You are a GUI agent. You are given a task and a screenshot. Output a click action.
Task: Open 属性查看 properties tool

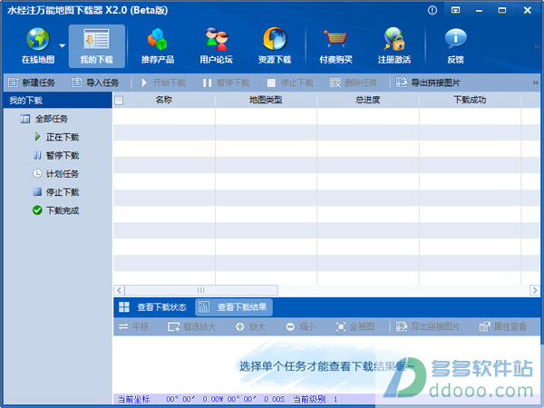tap(502, 326)
